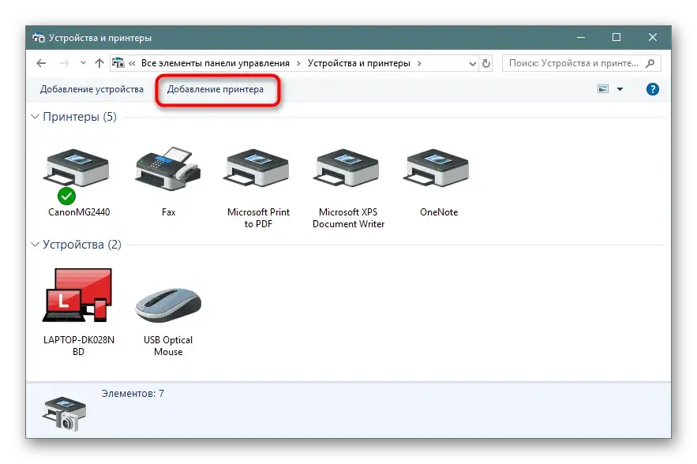Open help with the question mark icon
The width and height of the screenshot is (697, 464).
pos(652,90)
